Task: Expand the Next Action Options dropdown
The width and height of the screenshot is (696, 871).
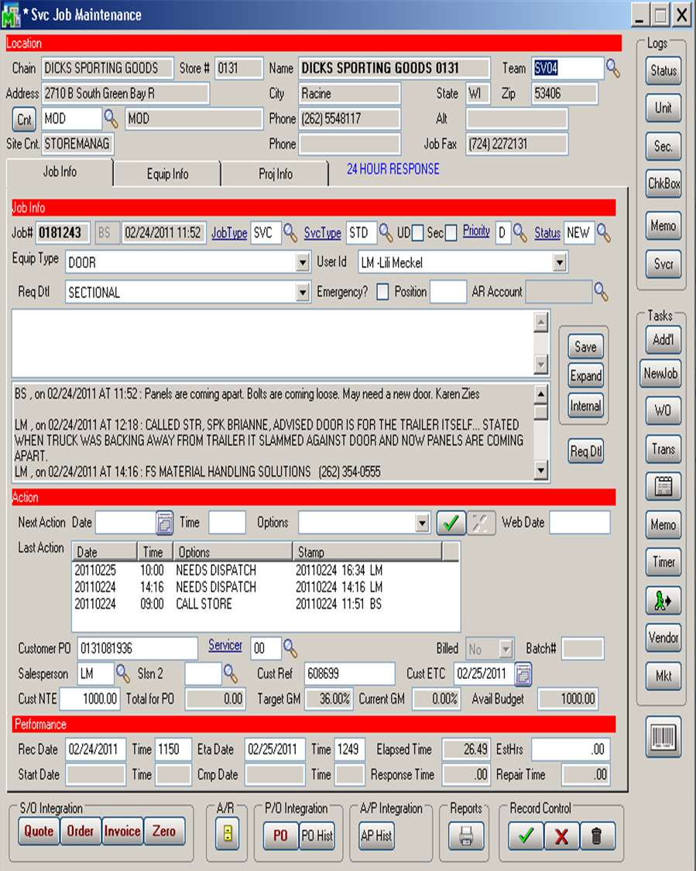Action: point(422,523)
